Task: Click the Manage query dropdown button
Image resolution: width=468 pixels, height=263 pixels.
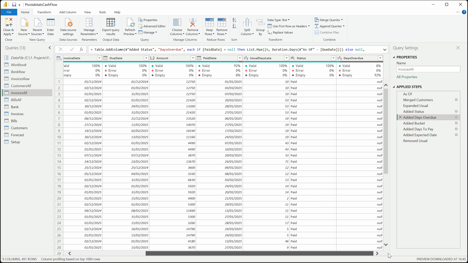Action: point(148,32)
